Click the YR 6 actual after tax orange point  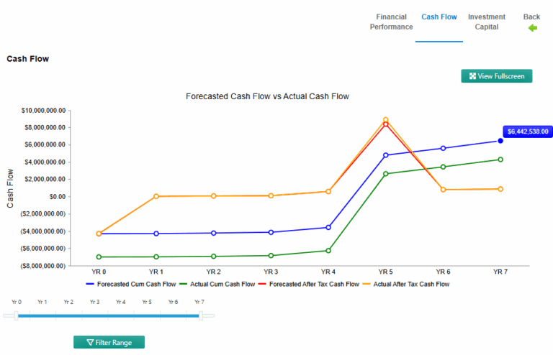443,190
